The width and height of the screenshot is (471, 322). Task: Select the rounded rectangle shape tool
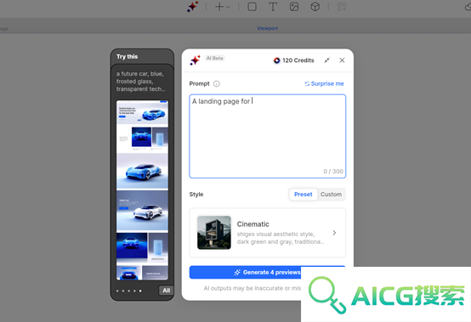252,7
